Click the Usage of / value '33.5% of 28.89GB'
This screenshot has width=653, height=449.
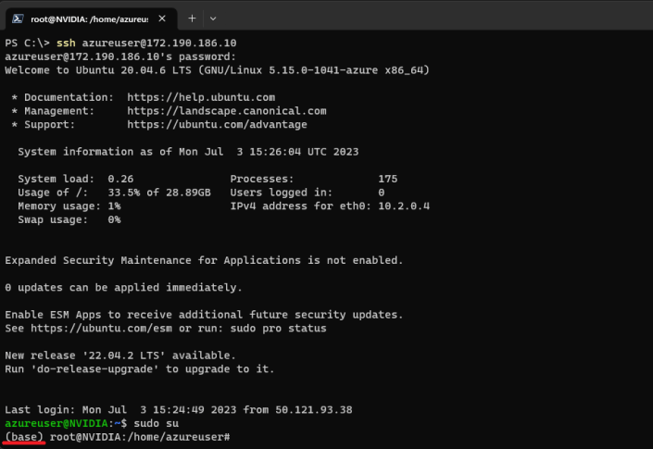coord(159,193)
